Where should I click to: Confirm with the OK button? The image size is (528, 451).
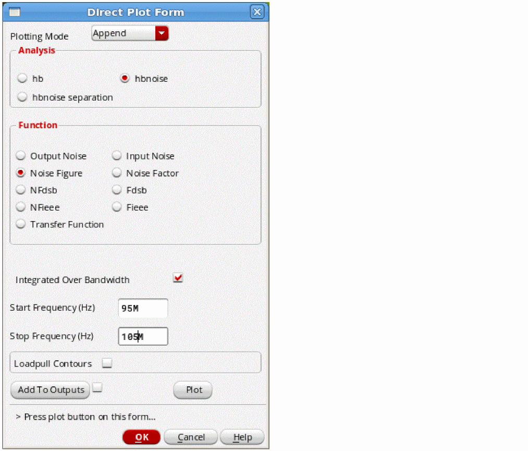click(141, 437)
